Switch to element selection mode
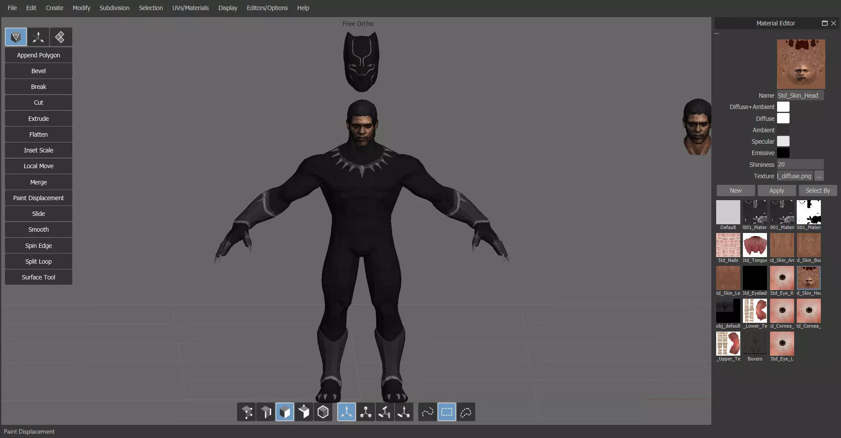 304,412
